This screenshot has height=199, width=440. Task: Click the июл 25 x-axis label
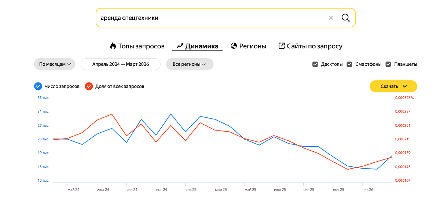(280, 190)
